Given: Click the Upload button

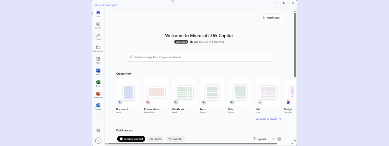Looking at the screenshot, I should [x=259, y=139].
